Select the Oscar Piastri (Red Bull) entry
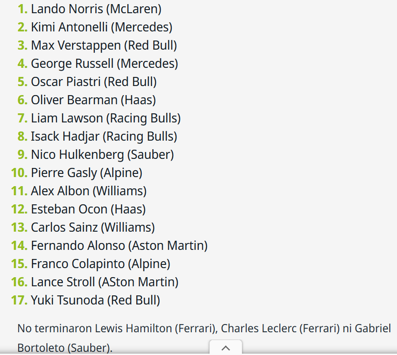 click(x=93, y=81)
